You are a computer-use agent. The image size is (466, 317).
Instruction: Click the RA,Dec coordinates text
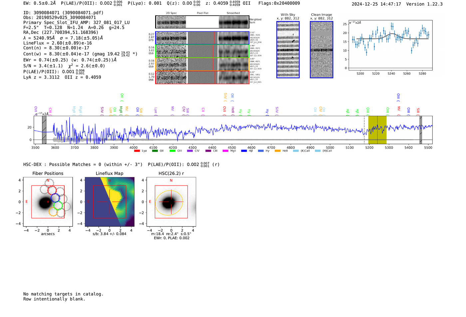61,32
